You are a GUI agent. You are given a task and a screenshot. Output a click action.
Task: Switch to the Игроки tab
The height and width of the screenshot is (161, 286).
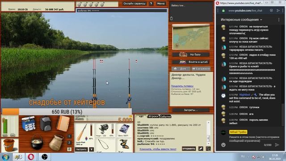pos(153,116)
